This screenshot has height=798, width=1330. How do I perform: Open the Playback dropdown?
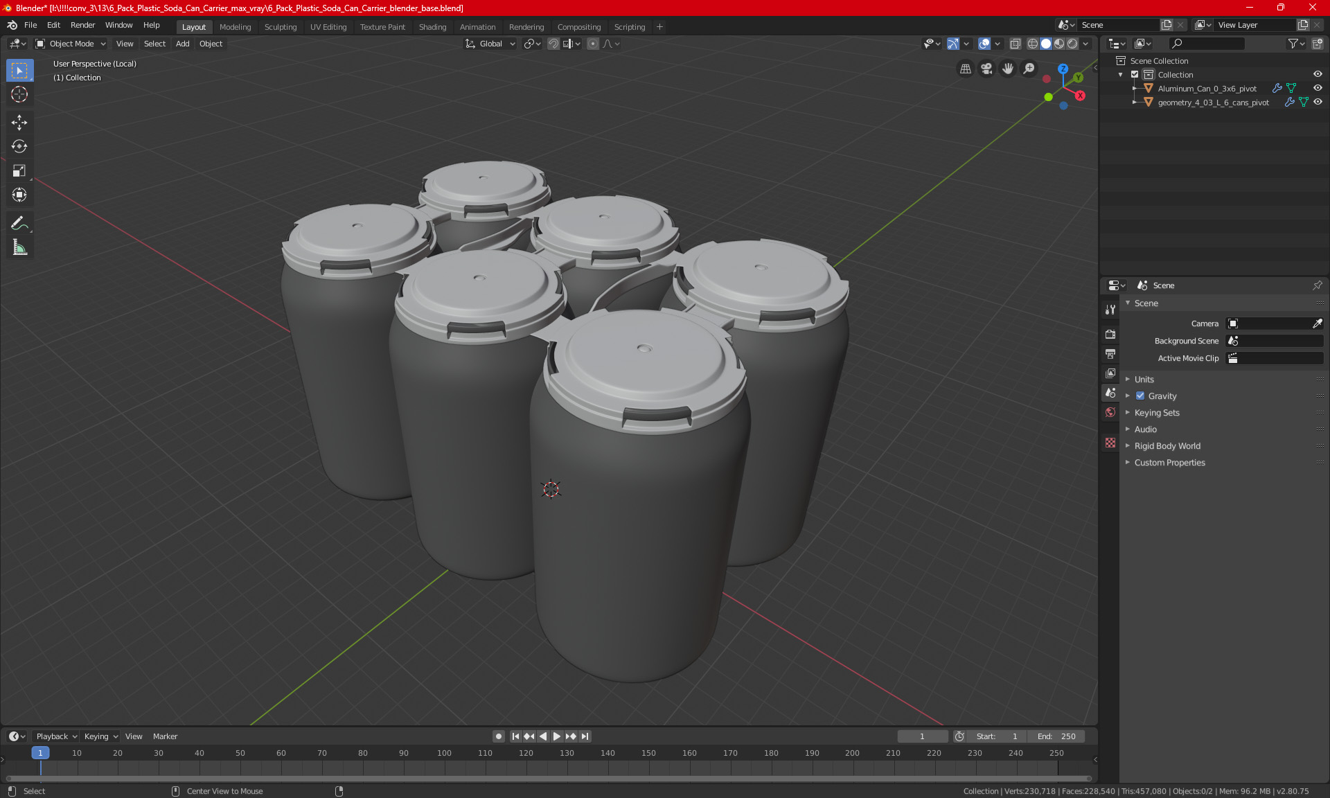coord(57,736)
